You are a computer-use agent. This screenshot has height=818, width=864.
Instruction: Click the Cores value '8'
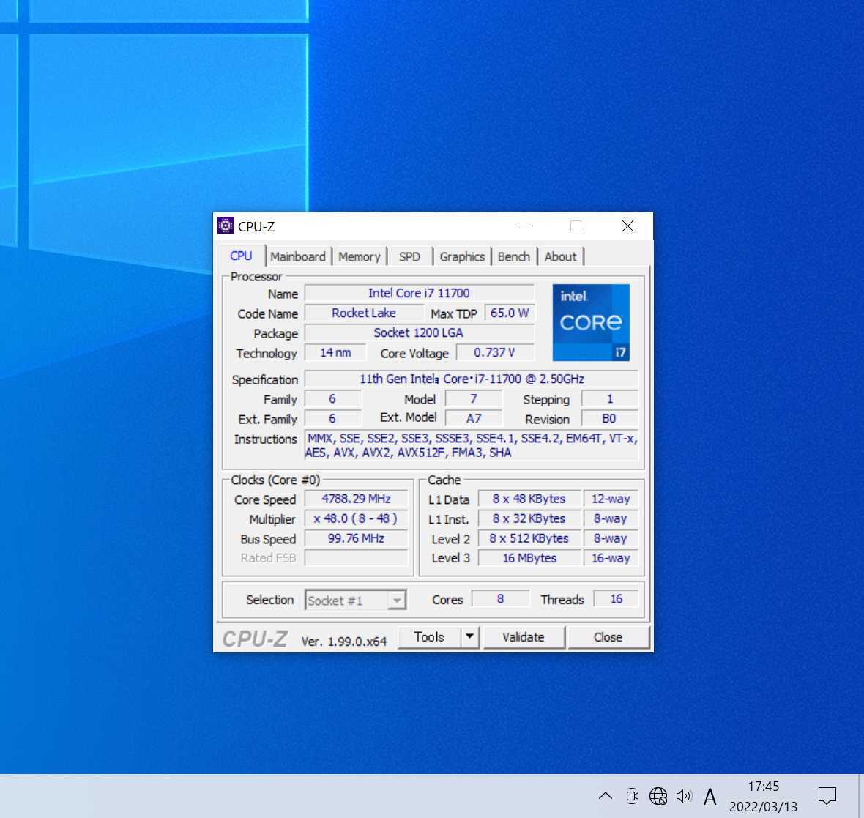point(500,599)
